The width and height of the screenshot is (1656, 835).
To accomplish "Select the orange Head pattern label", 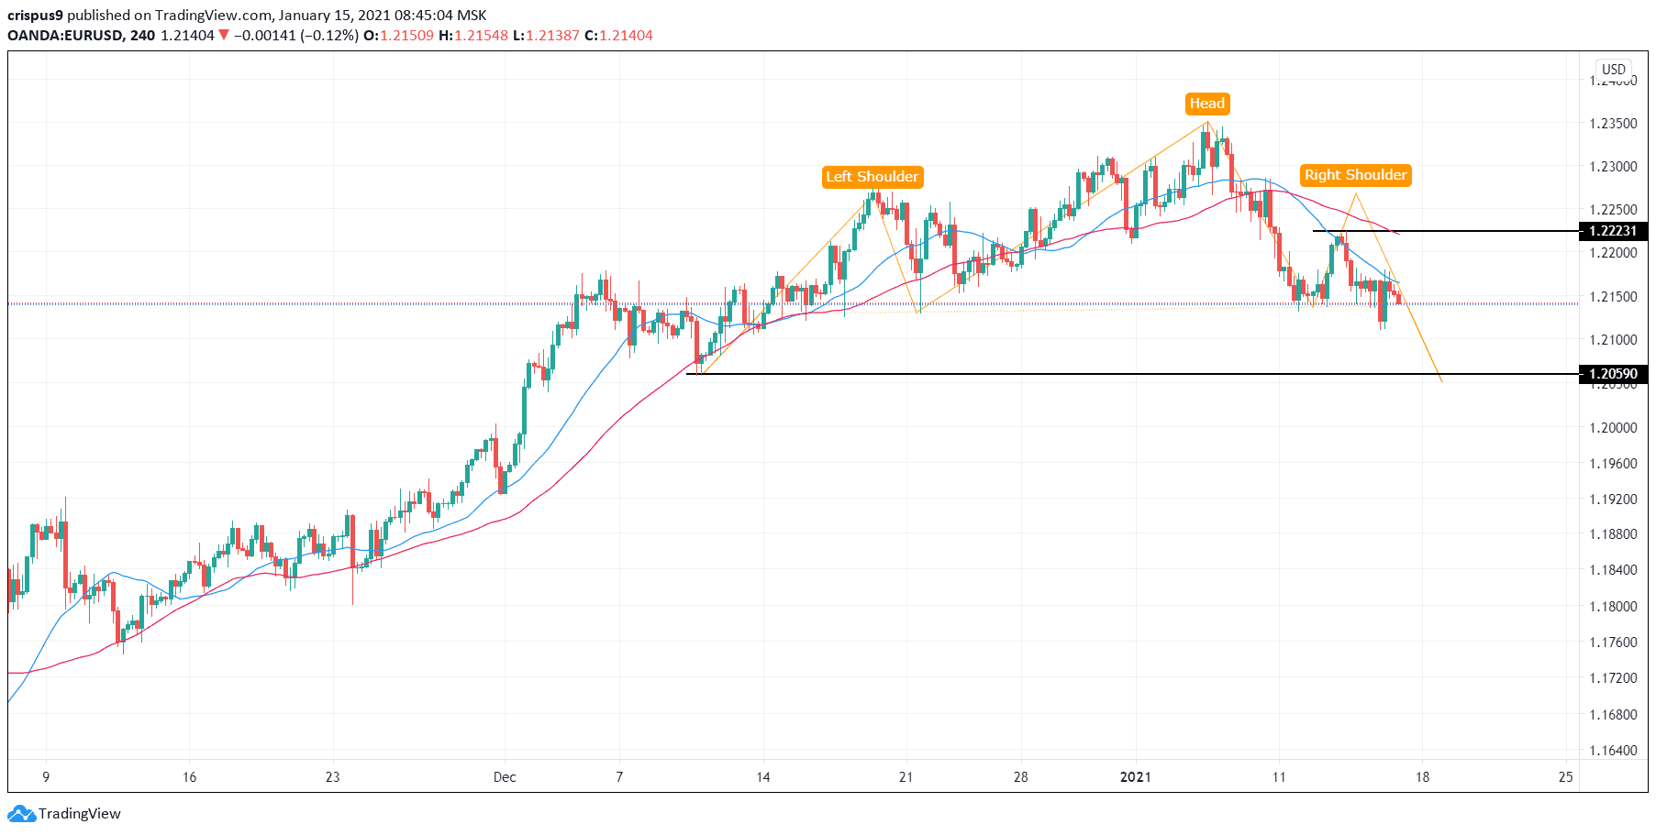I will tap(1206, 104).
